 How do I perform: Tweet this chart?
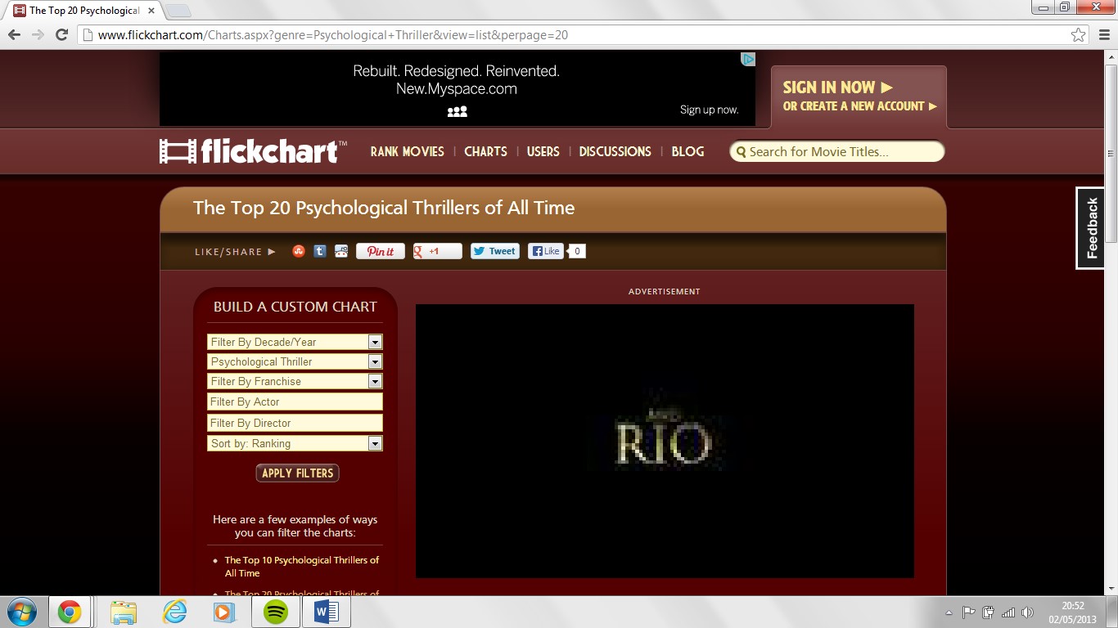click(495, 251)
